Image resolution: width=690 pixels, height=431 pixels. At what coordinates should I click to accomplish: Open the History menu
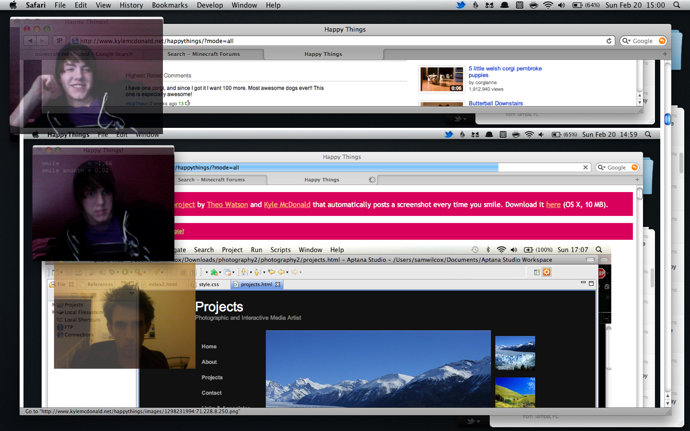click(131, 5)
